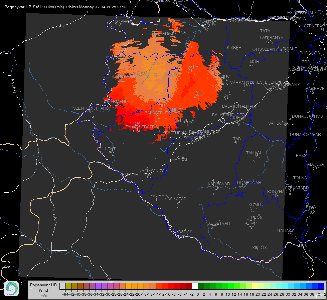
Task: Click the DOMBOVAR city label
Action: (249, 183)
